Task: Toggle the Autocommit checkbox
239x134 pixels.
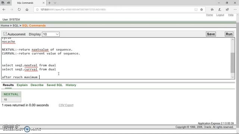Action: click(x=5, y=34)
